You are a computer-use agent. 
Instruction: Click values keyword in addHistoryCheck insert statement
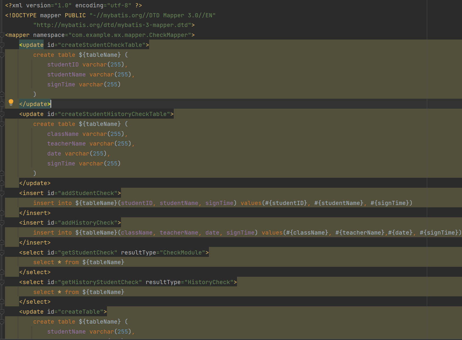point(272,233)
